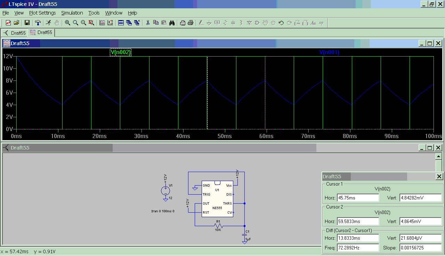The height and width of the screenshot is (256, 445).
Task: Click the Zoom Out magnifier icon
Action: pos(83,23)
